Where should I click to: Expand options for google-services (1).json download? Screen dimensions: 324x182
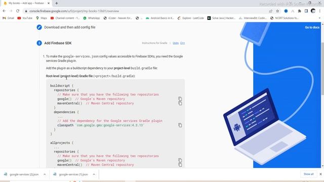(94, 174)
